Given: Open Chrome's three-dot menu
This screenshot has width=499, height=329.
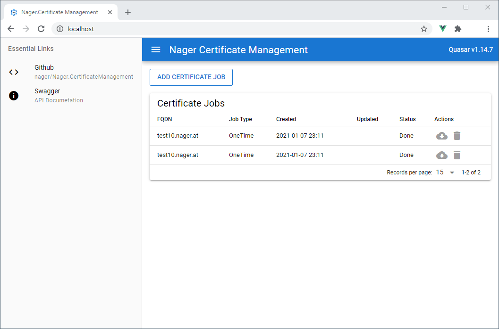Looking at the screenshot, I should (x=488, y=29).
